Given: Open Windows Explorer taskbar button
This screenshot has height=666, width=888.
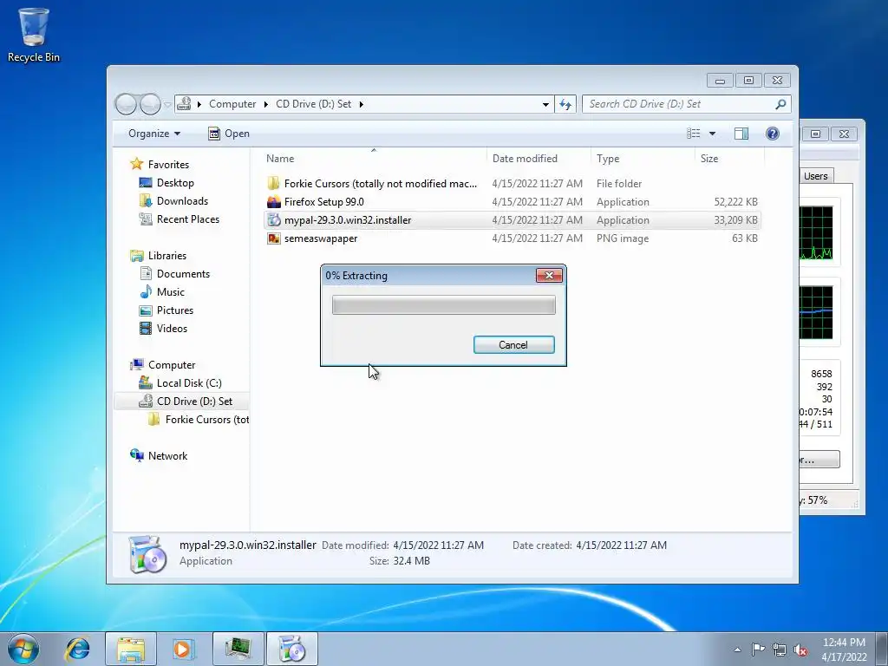Looking at the screenshot, I should [131, 649].
